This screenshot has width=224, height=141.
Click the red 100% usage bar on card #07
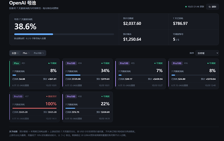tap(34, 108)
